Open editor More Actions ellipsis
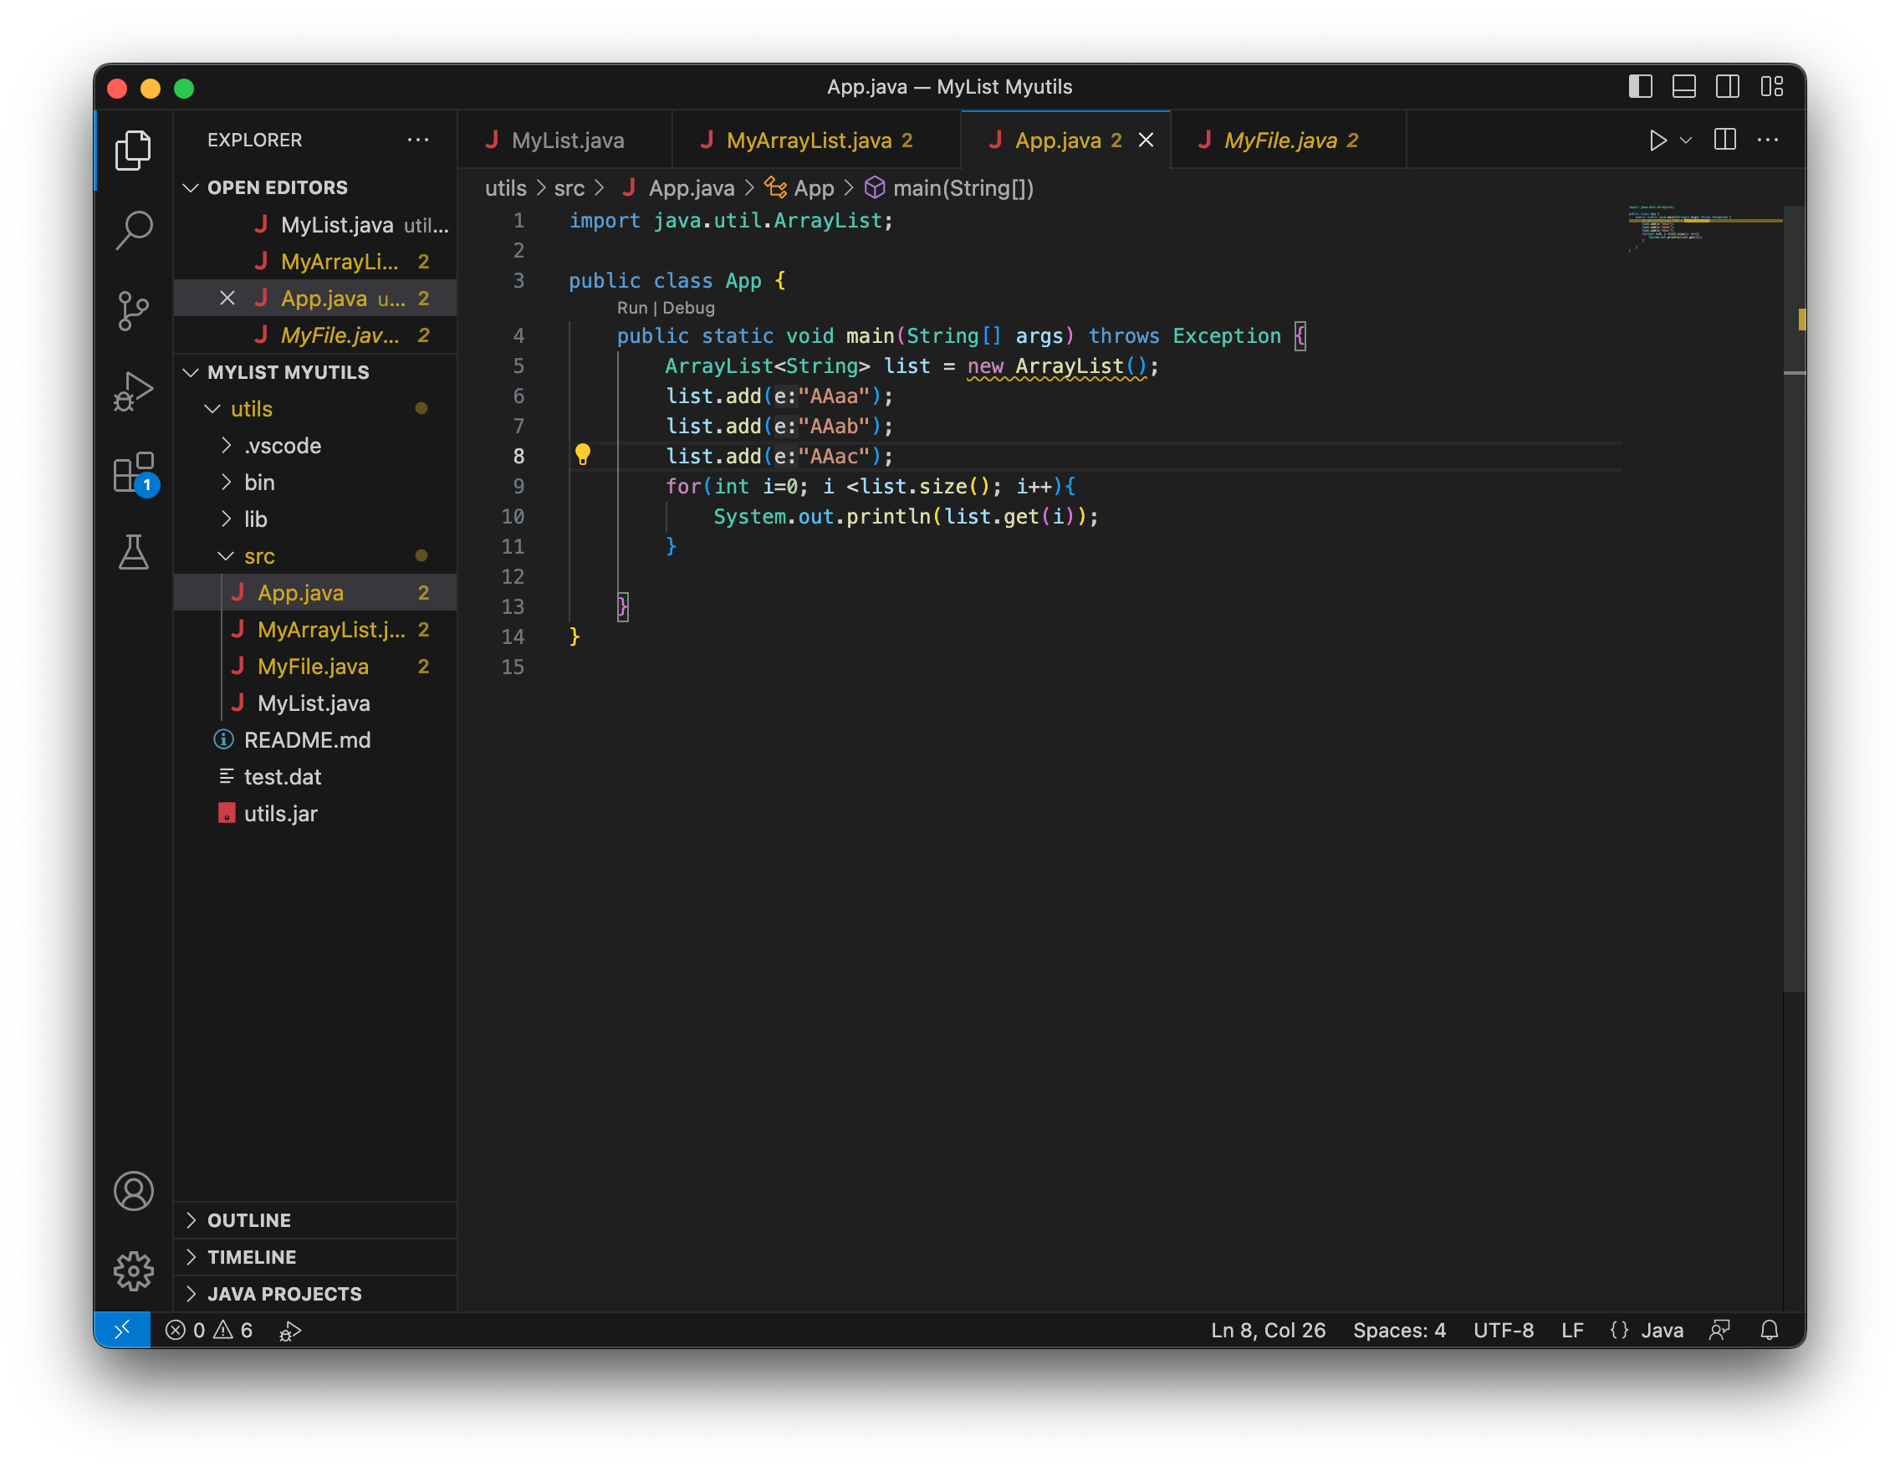Viewport: 1900px width, 1472px height. [1768, 140]
